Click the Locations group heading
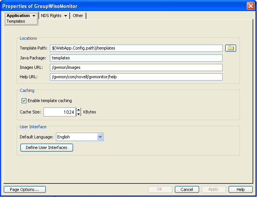The image size is (257, 197). 28,38
